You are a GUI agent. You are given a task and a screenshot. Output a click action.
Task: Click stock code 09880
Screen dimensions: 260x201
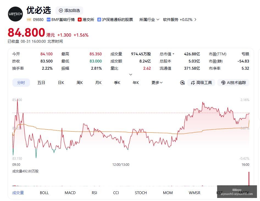[38, 20]
